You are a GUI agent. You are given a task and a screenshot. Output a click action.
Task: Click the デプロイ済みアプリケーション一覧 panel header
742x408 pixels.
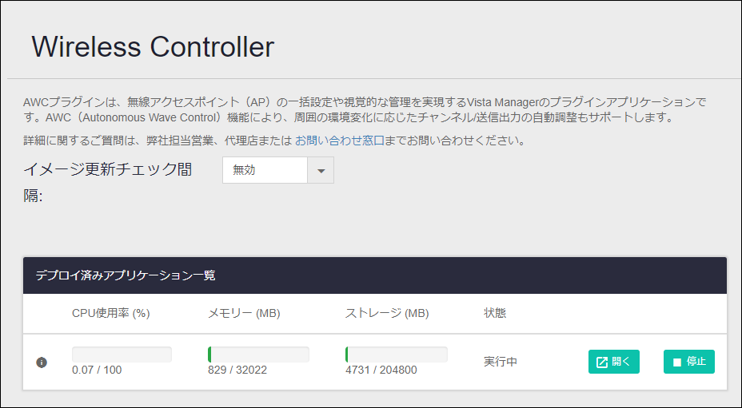click(375, 275)
